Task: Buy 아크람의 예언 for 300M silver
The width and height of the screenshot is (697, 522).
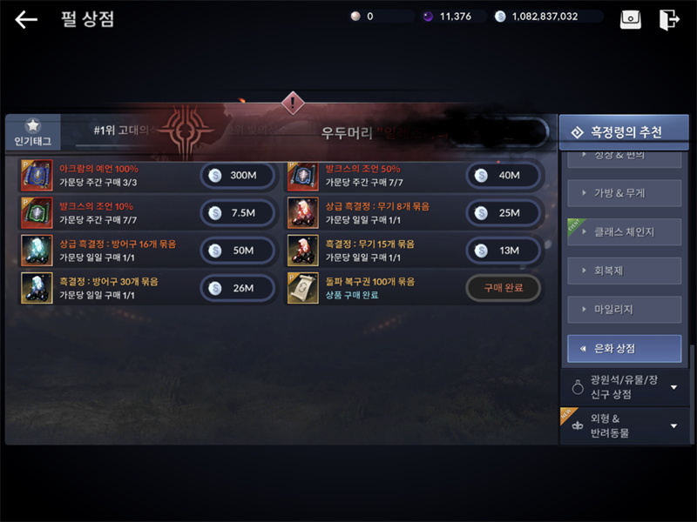Action: coord(238,176)
